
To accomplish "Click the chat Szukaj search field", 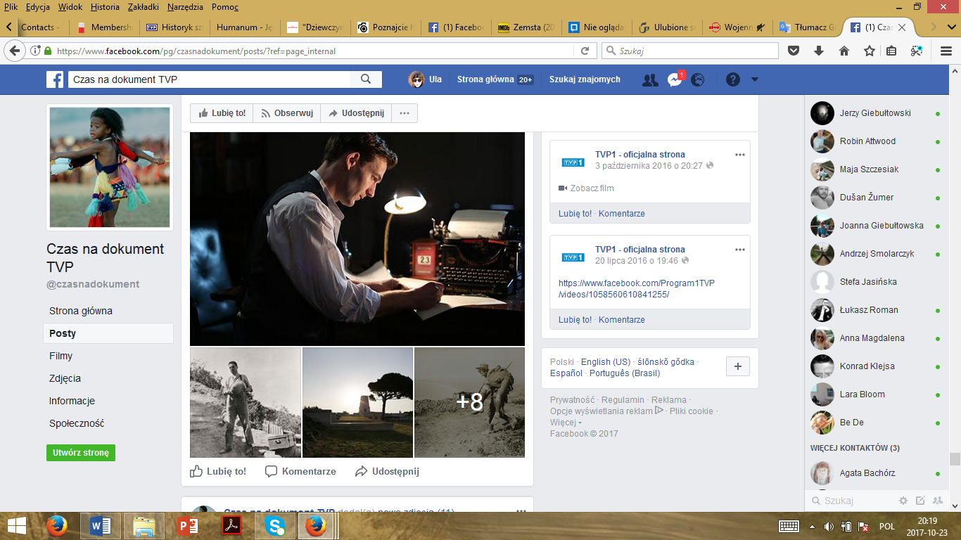I will click(851, 501).
